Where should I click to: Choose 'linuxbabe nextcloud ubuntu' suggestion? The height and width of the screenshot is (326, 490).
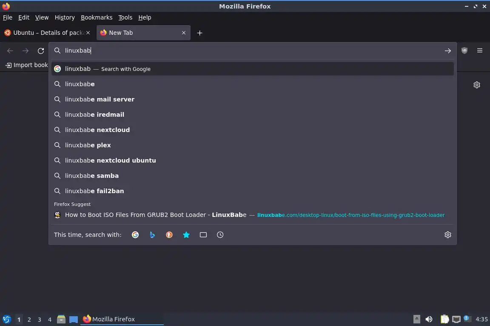click(x=253, y=160)
